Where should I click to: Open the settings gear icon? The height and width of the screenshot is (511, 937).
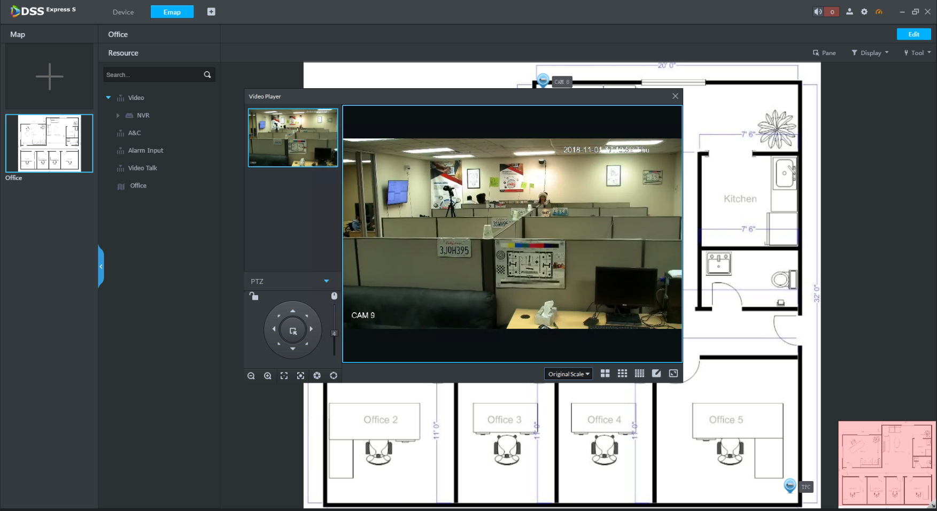coord(864,12)
